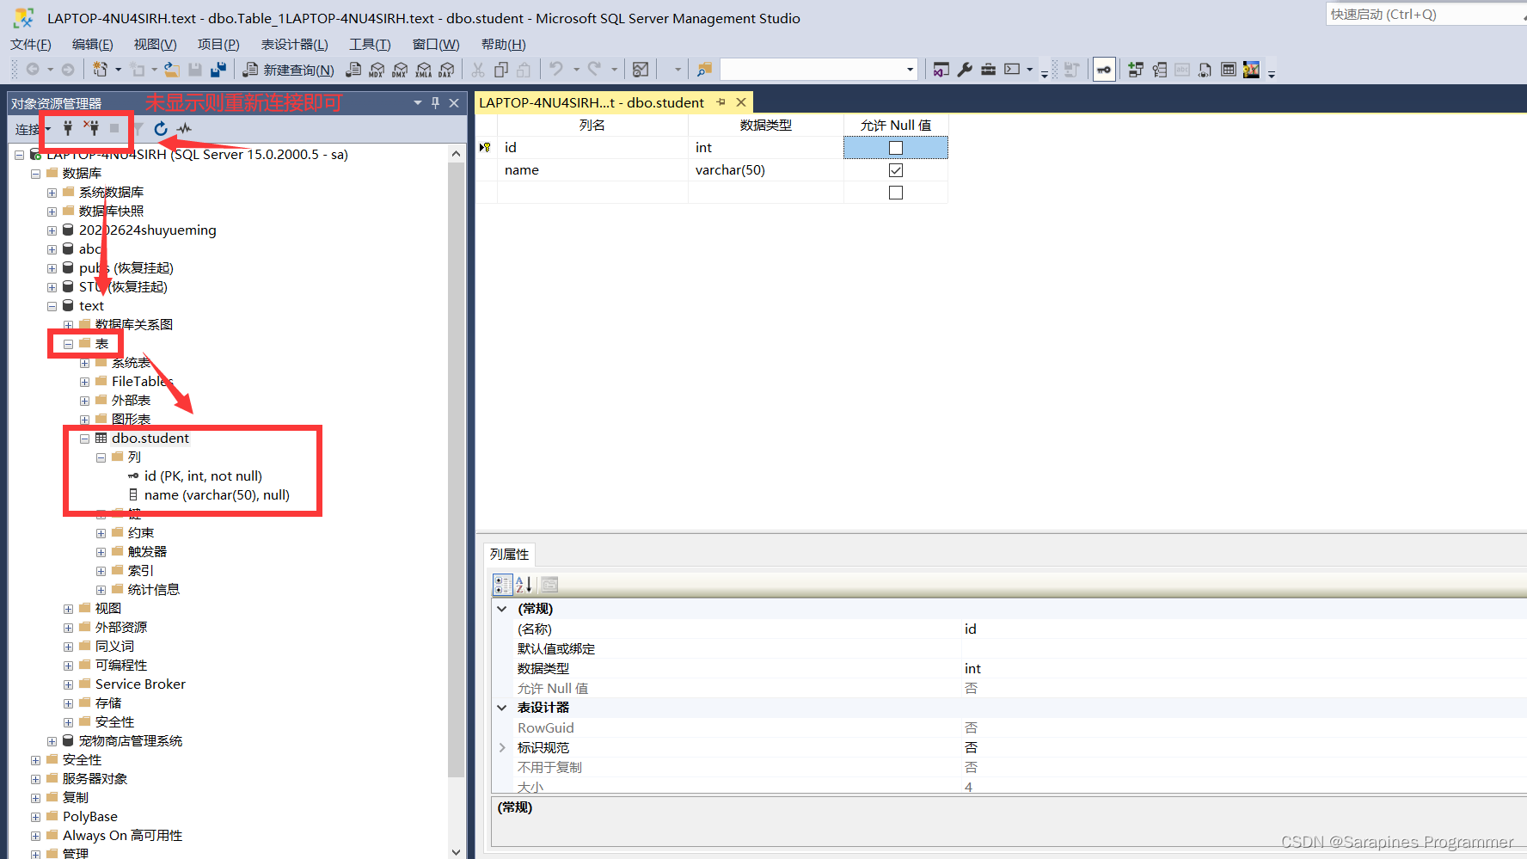Expand the 标识规范 property

click(502, 748)
